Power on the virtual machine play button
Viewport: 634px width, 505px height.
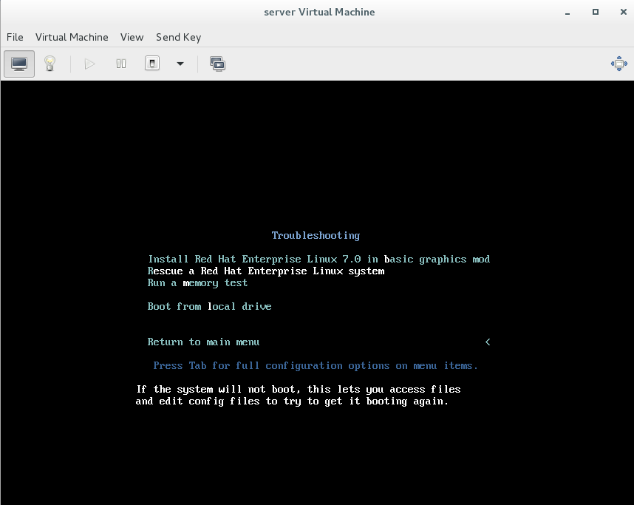coord(89,64)
